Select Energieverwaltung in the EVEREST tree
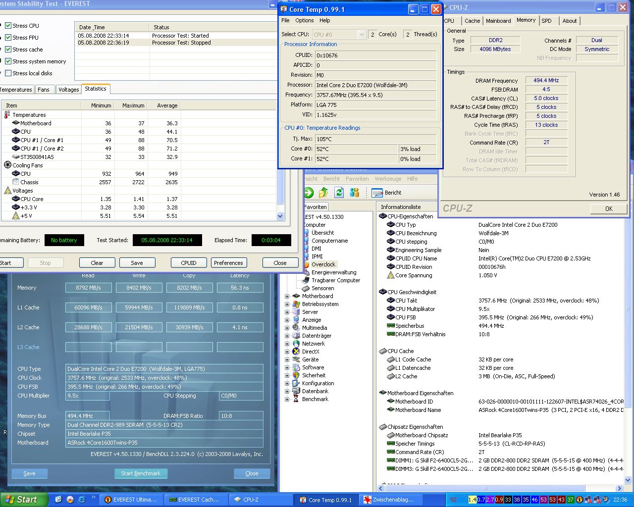 pos(333,272)
